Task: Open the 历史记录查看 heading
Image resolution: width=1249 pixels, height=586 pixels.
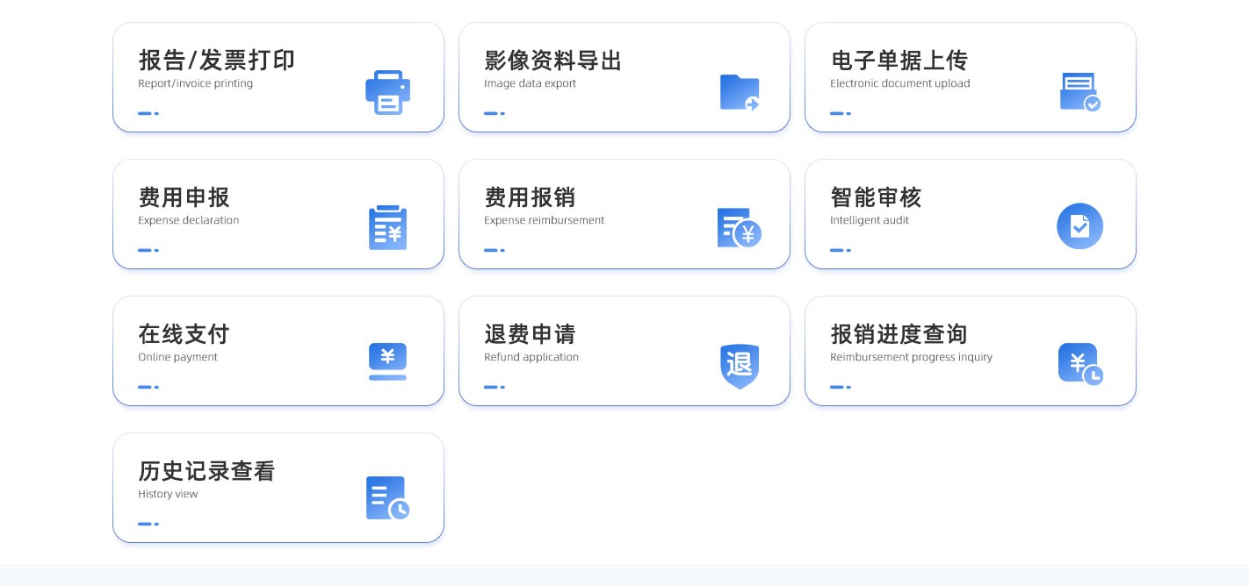Action: point(206,471)
